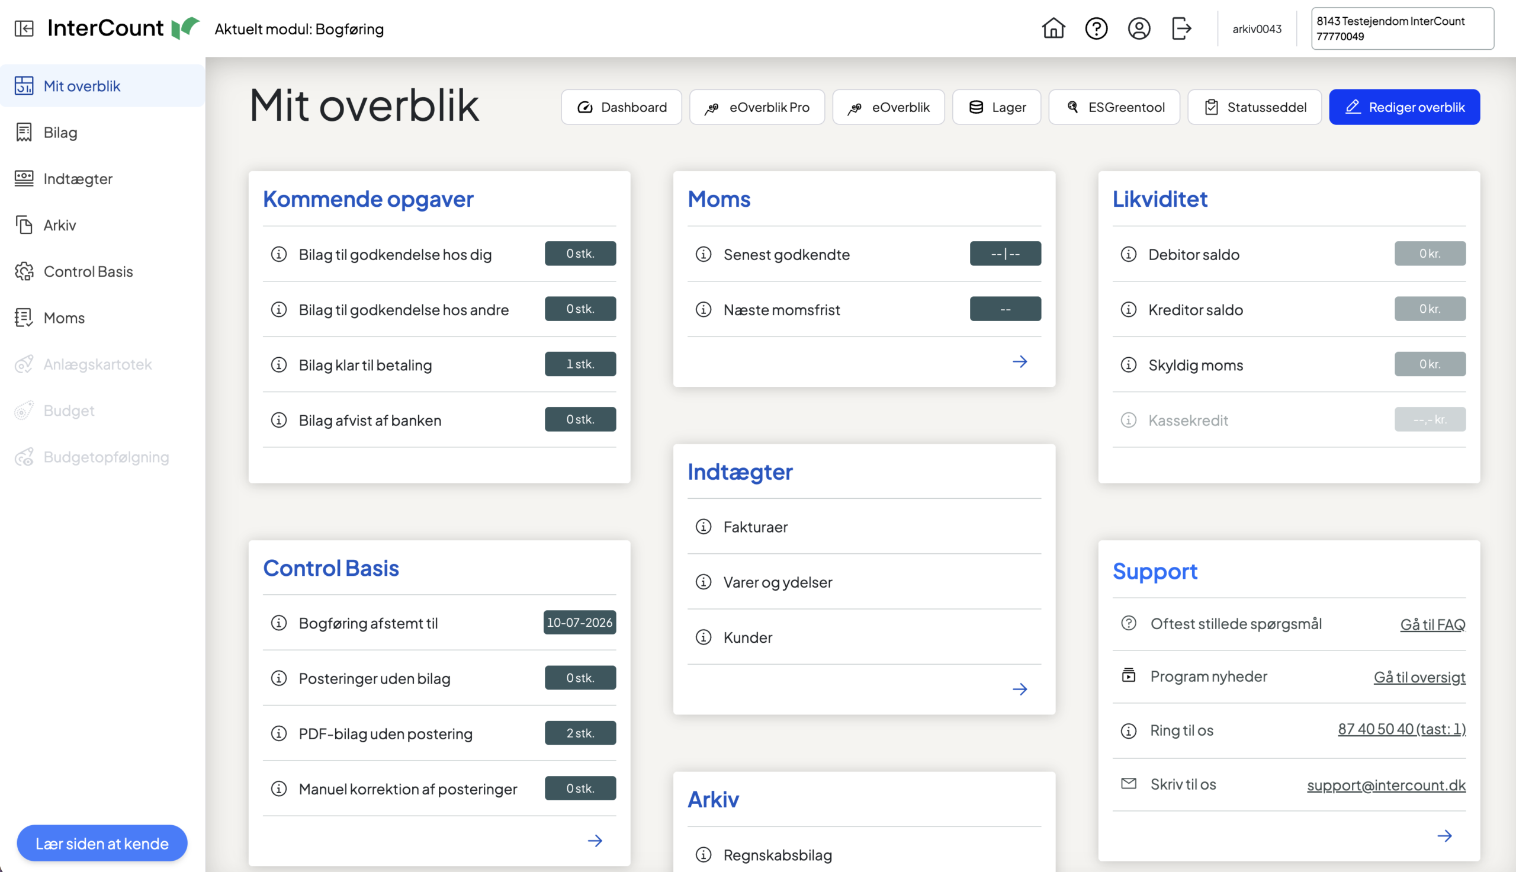Click the 1 stk. badge for Bilag klar til betaling

[580, 364]
